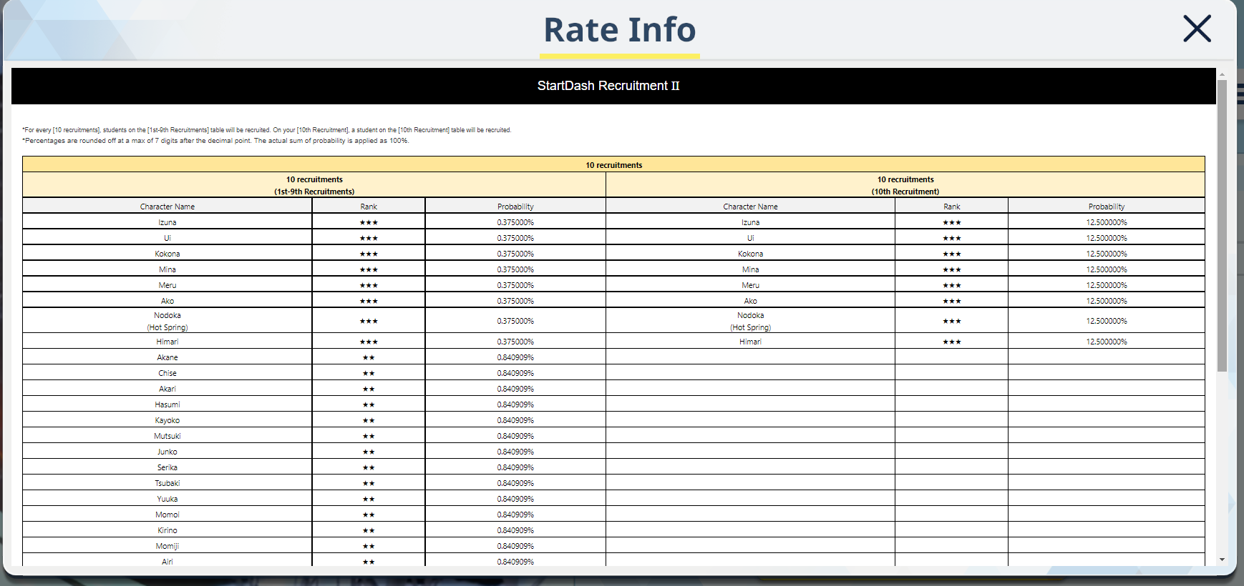The image size is (1244, 586).
Task: Click right table 'Probability' header
Action: (x=1107, y=207)
